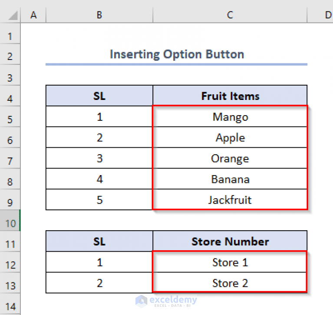Screen dimensions: 333x315
Task: Select row 1 header
Action: pyautogui.click(x=10, y=33)
